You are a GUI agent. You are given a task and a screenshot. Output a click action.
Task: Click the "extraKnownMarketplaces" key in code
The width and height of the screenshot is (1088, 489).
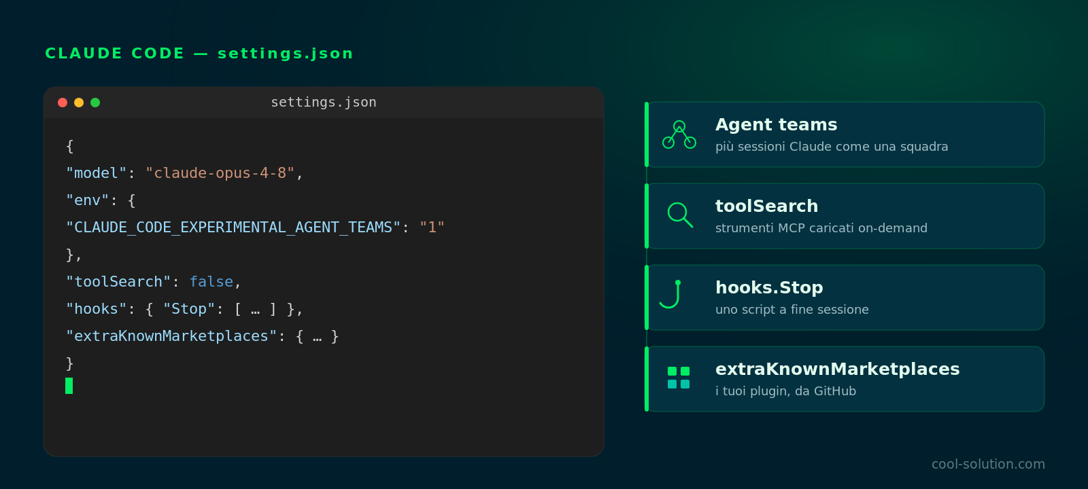[x=171, y=336]
